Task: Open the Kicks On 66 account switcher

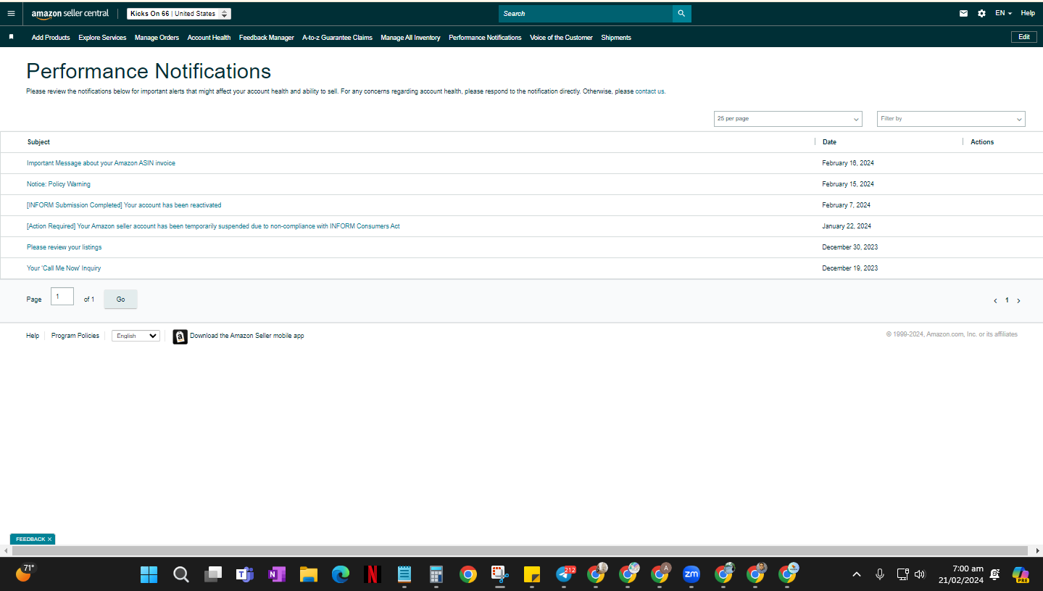Action: point(179,14)
